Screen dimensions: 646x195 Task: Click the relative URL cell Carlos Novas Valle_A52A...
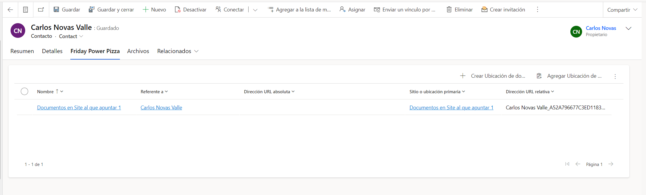click(555, 108)
